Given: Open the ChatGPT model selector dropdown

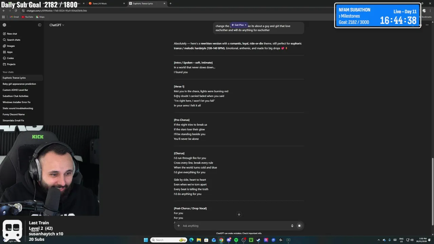Looking at the screenshot, I should pos(57,25).
